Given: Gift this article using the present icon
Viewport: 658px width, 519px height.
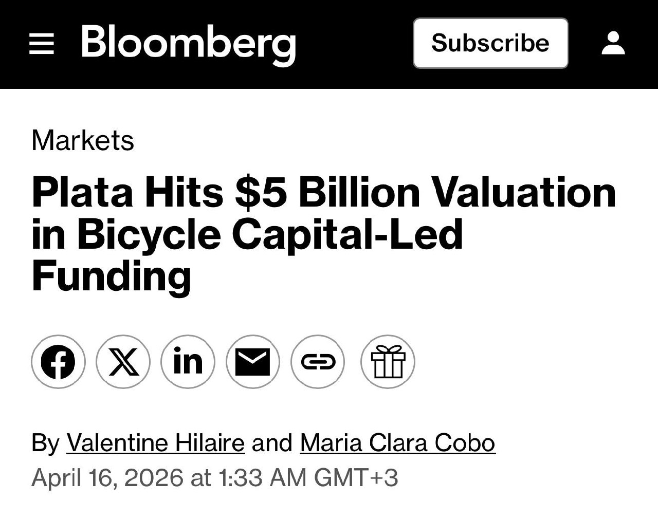Looking at the screenshot, I should click(388, 362).
